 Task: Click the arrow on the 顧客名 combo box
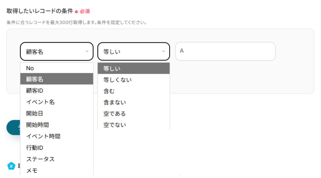(x=87, y=52)
